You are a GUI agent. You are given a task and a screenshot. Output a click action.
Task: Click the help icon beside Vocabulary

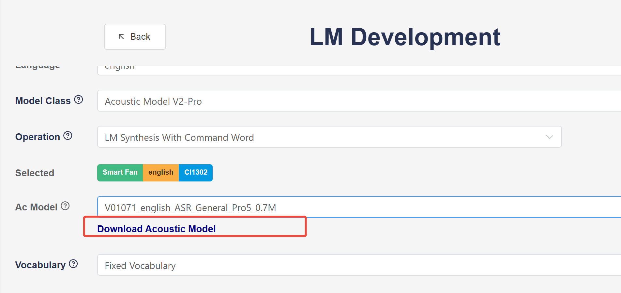(x=73, y=264)
